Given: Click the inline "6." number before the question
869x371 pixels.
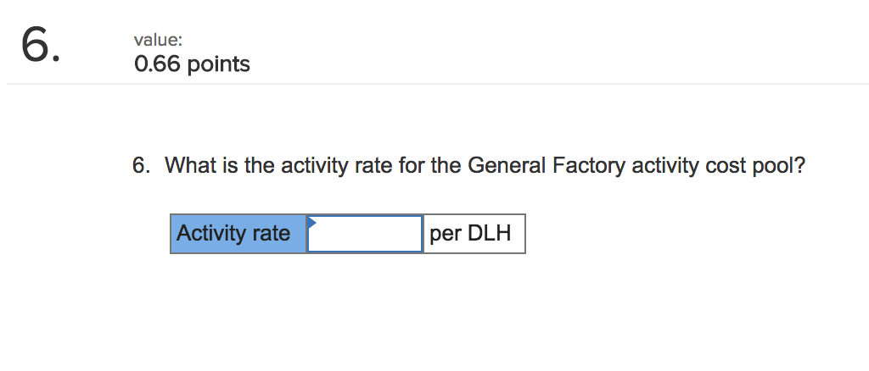Looking at the screenshot, I should tap(142, 165).
